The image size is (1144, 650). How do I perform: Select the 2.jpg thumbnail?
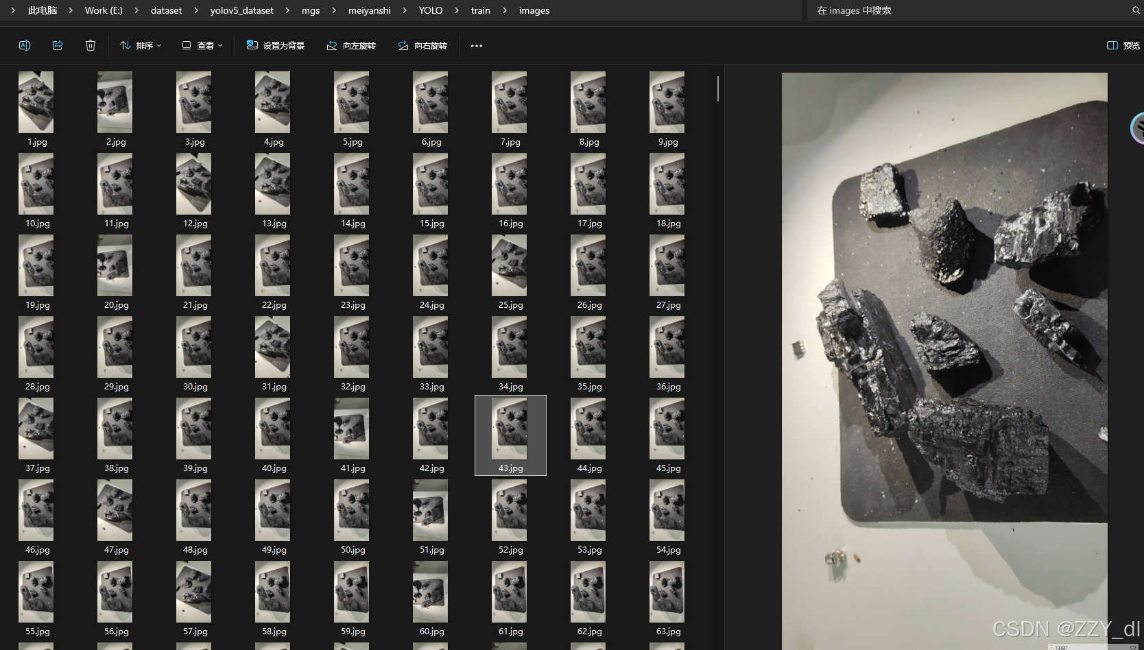click(115, 102)
